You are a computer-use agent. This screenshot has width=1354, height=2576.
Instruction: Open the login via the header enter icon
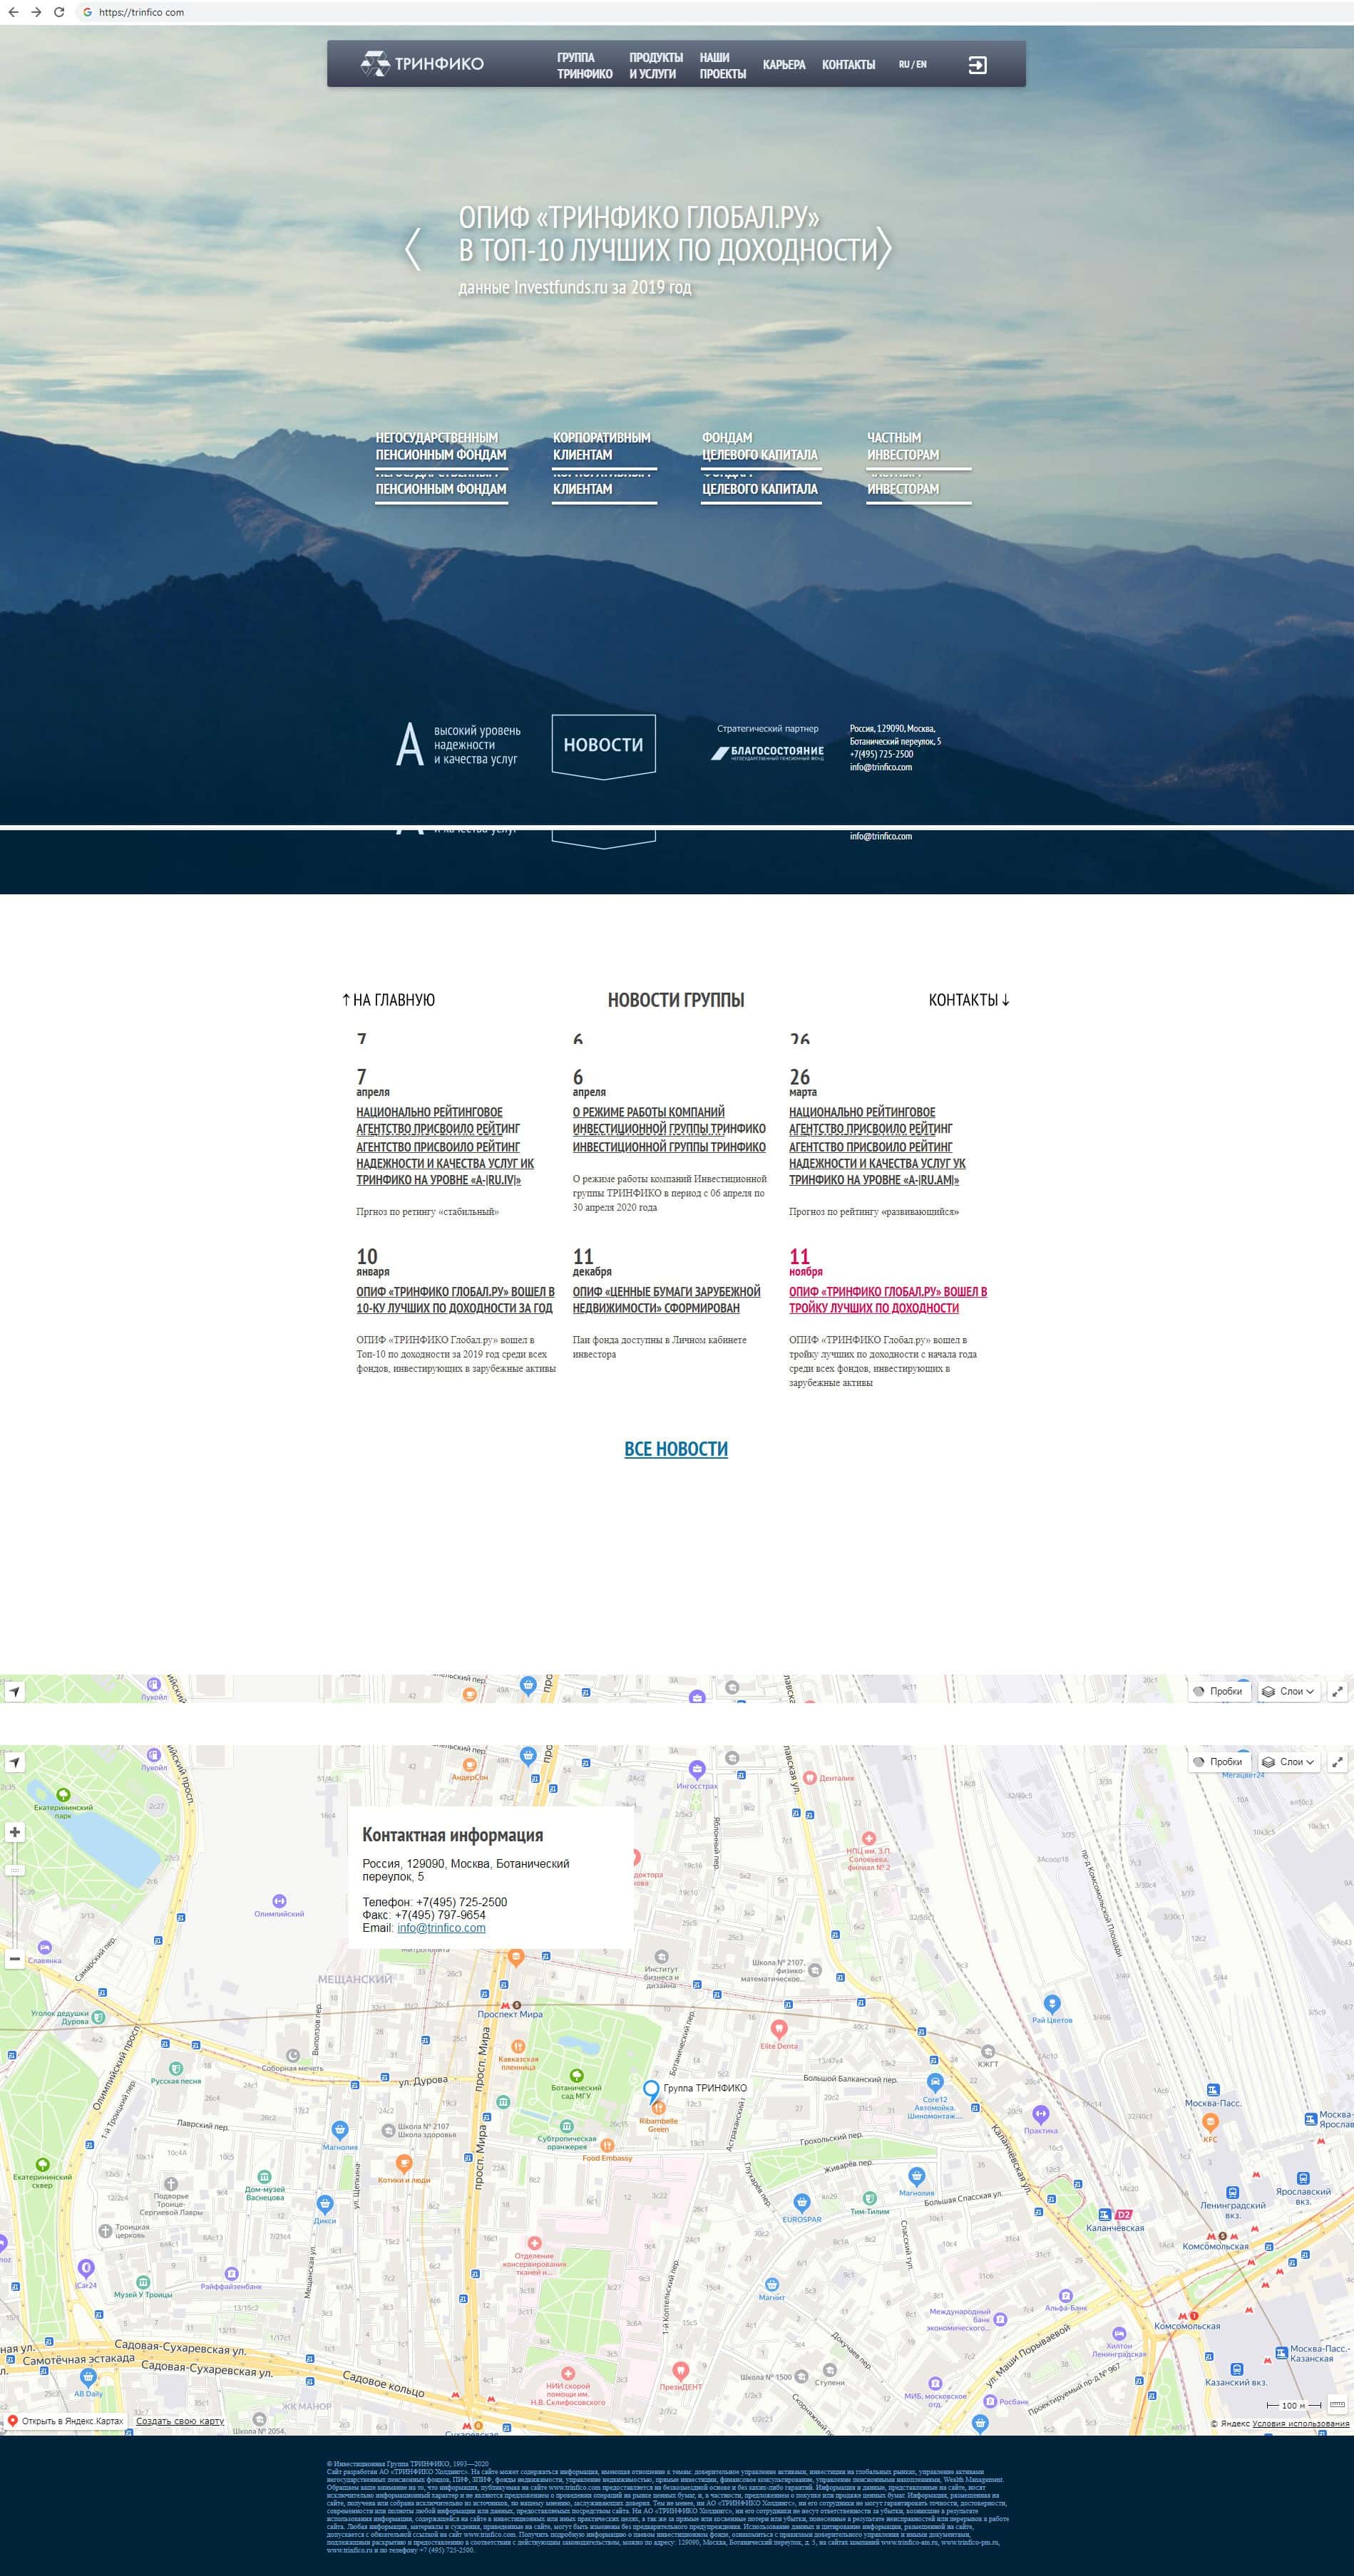pos(978,65)
